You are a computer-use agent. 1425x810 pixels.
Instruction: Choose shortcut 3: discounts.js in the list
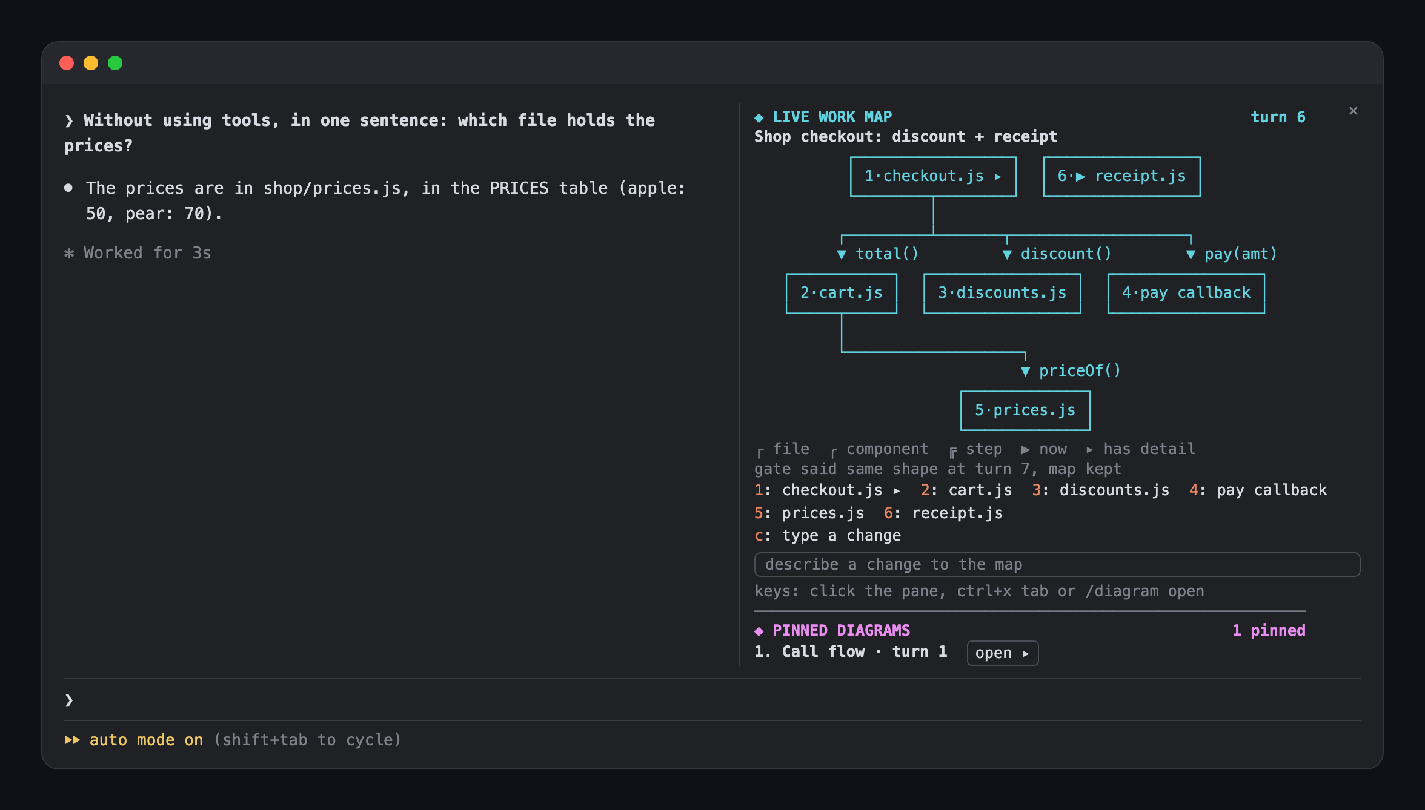(x=1101, y=490)
